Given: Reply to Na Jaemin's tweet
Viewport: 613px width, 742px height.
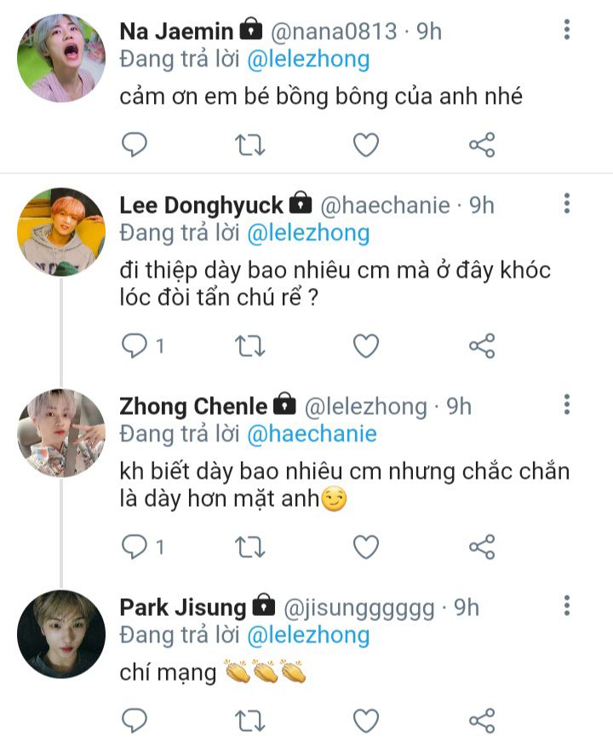Looking at the screenshot, I should click(135, 146).
